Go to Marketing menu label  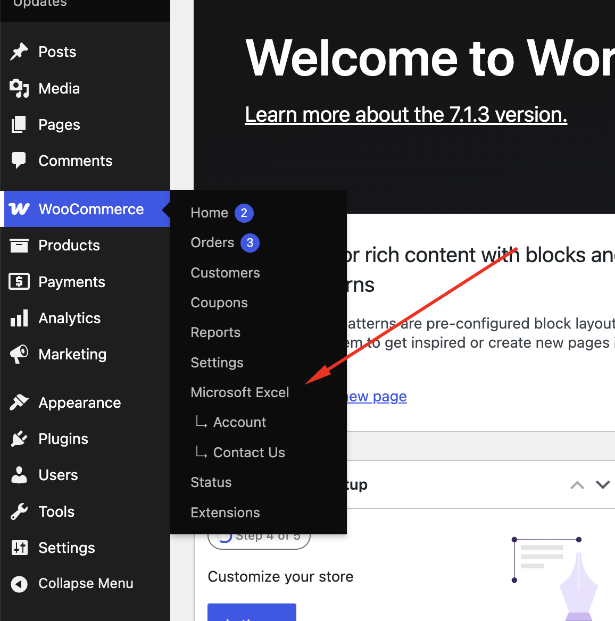point(72,355)
